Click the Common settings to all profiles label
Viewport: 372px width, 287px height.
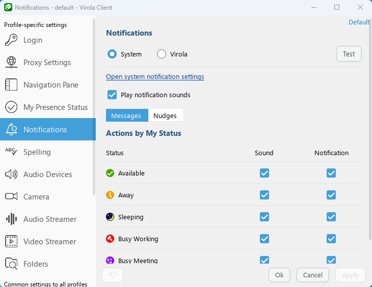click(45, 284)
